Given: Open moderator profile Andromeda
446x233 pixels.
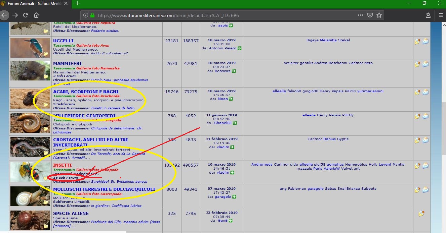Looking at the screenshot, I should 262,165.
